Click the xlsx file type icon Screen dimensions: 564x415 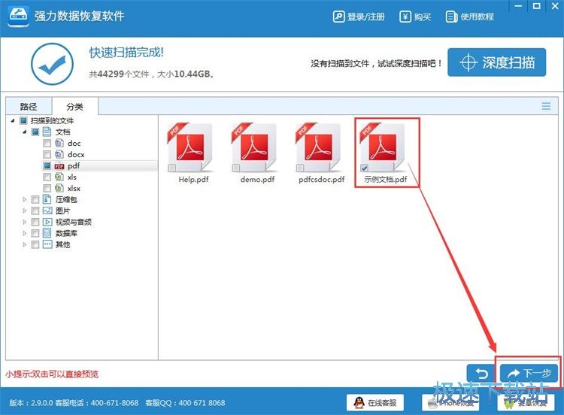59,188
